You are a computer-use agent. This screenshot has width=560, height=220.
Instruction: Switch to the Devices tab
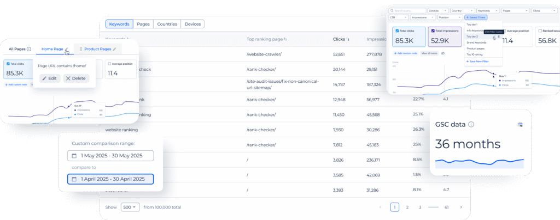[x=193, y=24]
